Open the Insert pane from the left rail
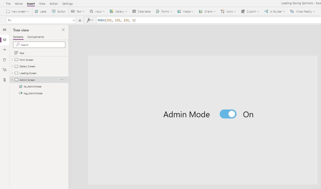Image resolution: width=321 pixels, height=189 pixels. pos(4,49)
